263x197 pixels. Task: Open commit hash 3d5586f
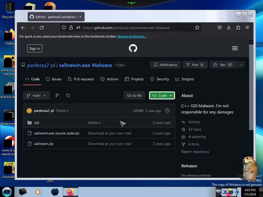(x=138, y=111)
